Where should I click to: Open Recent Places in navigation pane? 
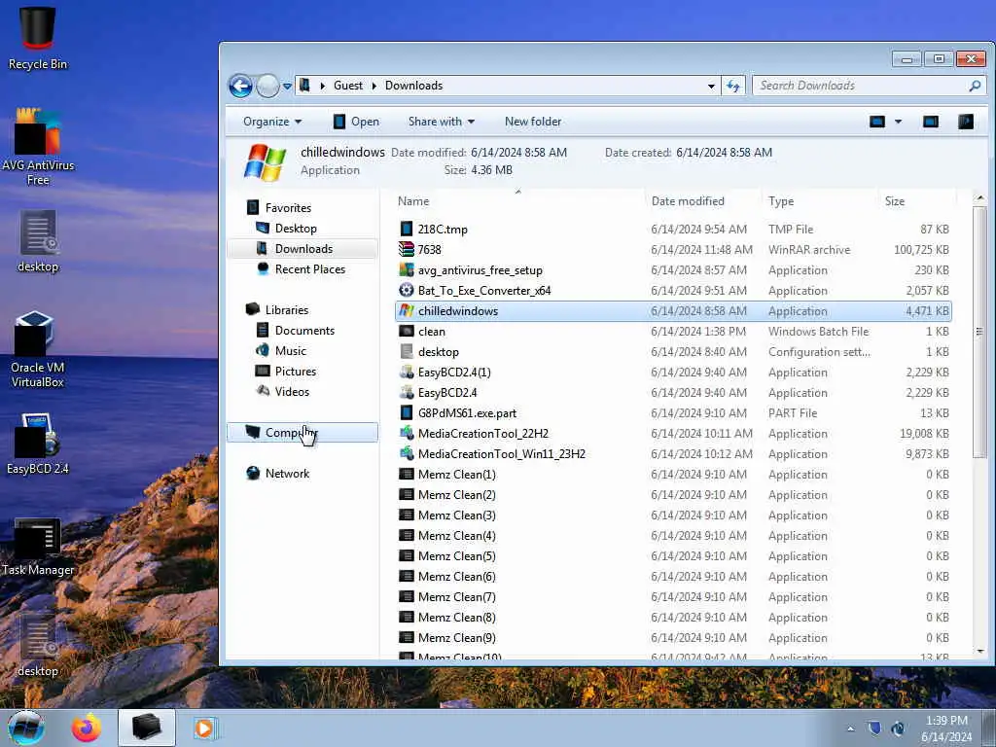(x=310, y=269)
